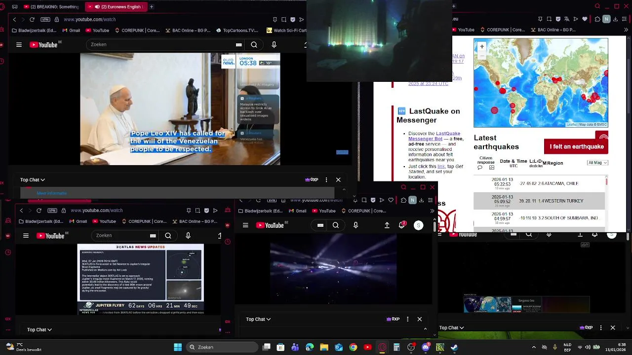Image resolution: width=632 pixels, height=355 pixels.
Task: Open Discord from the taskbar
Action: click(426, 347)
